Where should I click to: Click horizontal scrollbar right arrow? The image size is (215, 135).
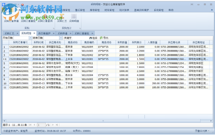click(x=211, y=121)
